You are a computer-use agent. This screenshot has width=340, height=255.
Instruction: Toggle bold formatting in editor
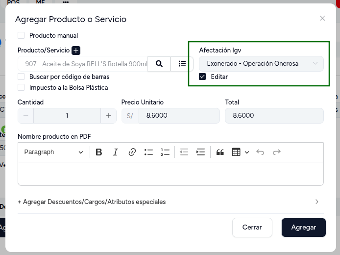(x=99, y=152)
